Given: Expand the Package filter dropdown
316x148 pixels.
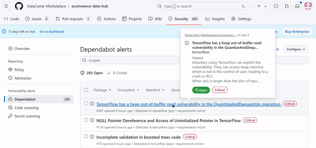Looking at the screenshot, I should (x=102, y=90).
